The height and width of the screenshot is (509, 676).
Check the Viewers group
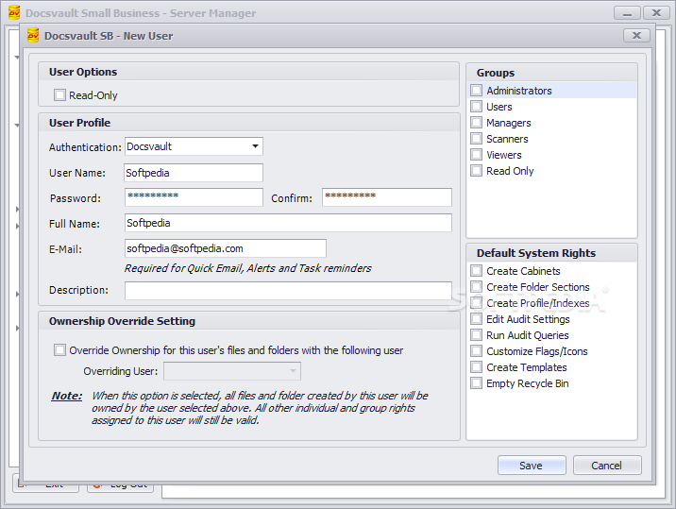[476, 155]
